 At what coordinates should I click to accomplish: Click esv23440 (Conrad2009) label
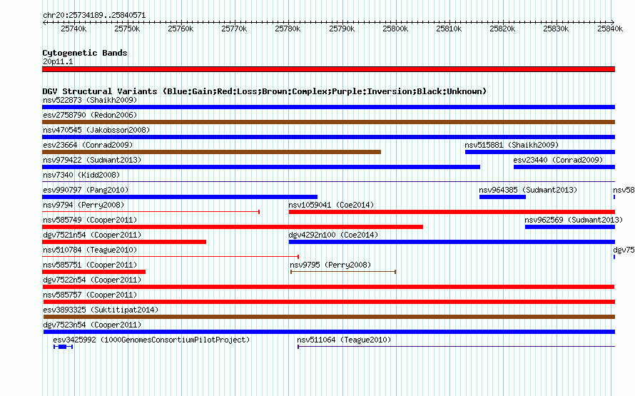click(558, 160)
